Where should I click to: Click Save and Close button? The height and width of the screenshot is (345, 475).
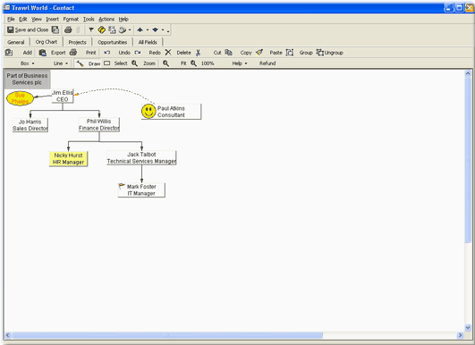28,29
